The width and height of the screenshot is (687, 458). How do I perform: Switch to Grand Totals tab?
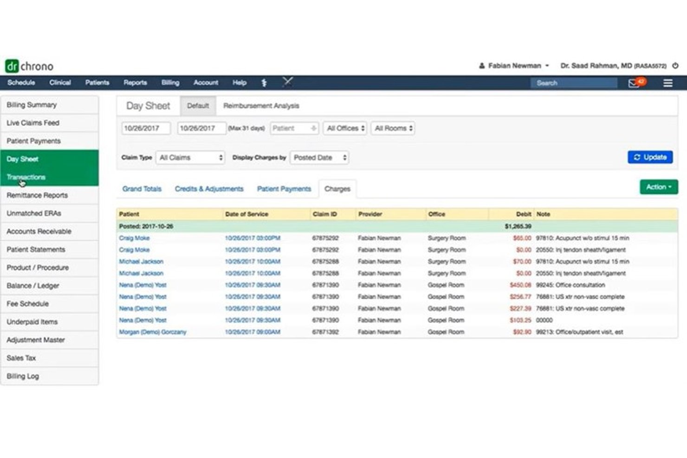pos(142,189)
